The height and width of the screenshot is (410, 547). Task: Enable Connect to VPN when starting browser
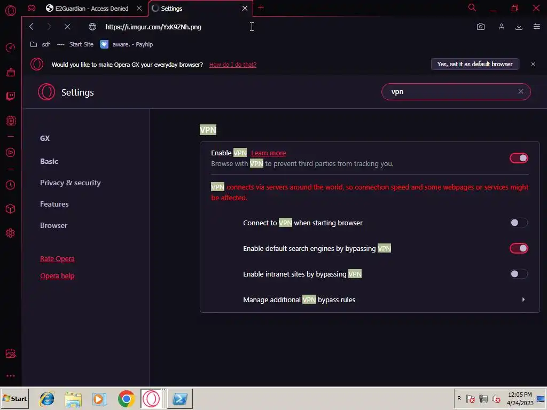click(519, 223)
